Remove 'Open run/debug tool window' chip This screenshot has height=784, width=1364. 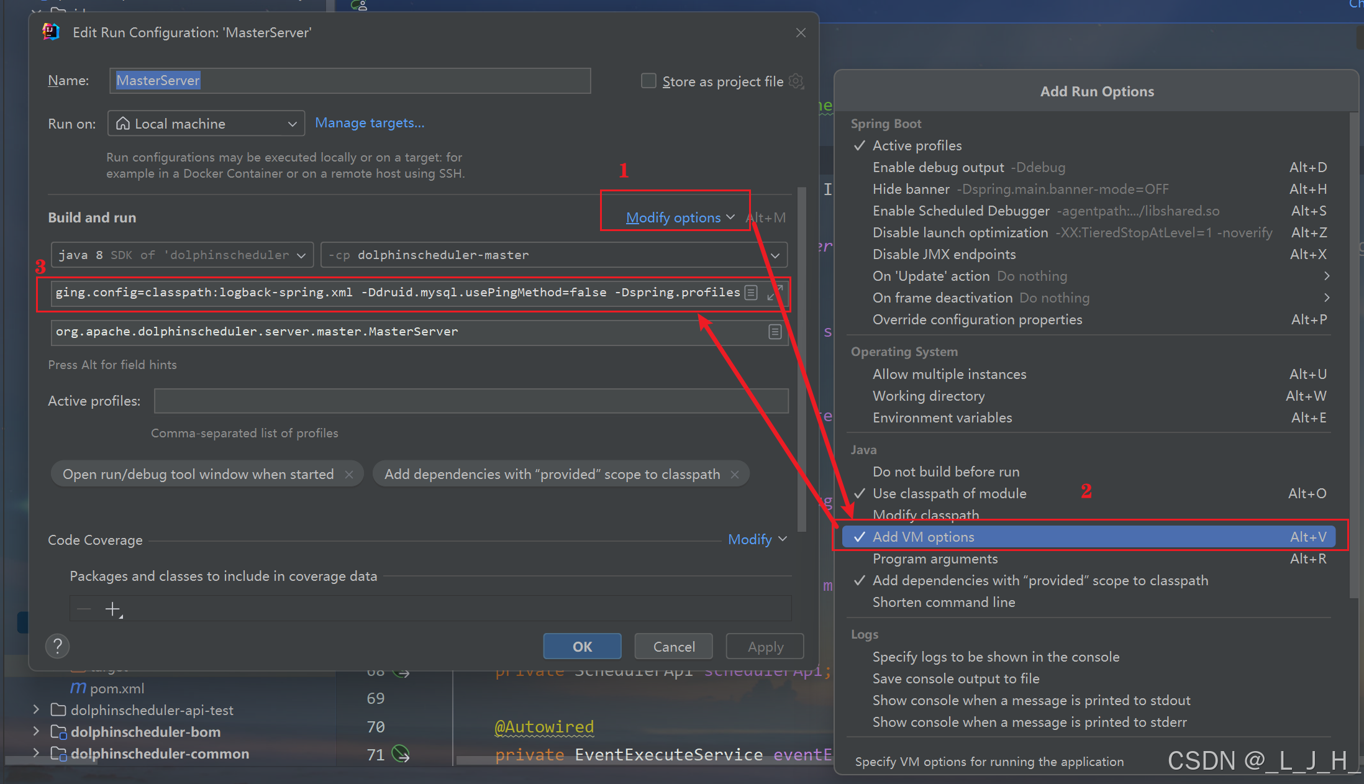click(x=349, y=475)
